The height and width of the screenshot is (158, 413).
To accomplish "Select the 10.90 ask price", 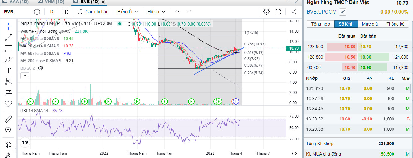I will (x=366, y=67).
